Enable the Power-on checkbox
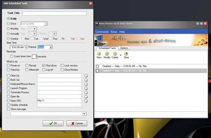The width and height of the screenshot is (211, 138). point(9,66)
